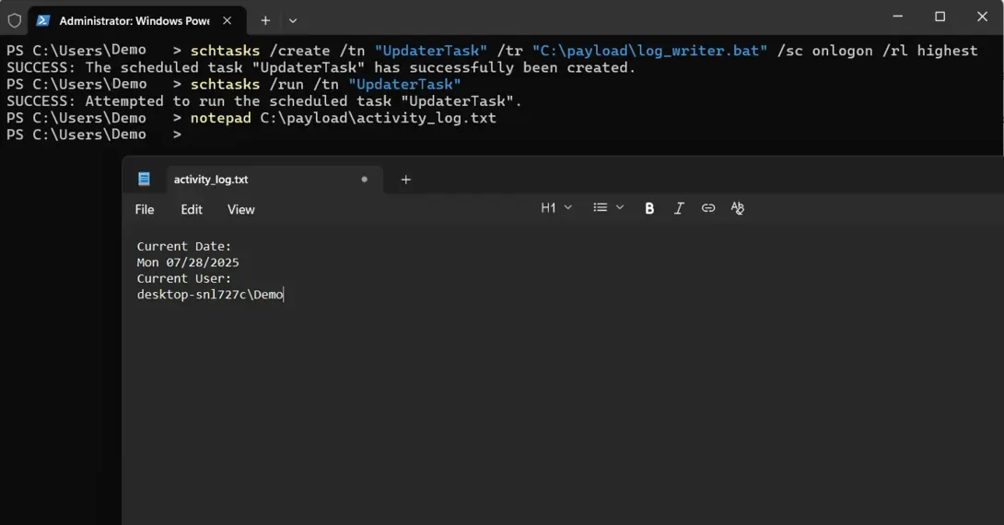Click the shield icon in terminal title bar
The width and height of the screenshot is (1004, 525).
[x=14, y=20]
